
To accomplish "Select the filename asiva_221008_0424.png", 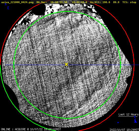I will 17,2.
